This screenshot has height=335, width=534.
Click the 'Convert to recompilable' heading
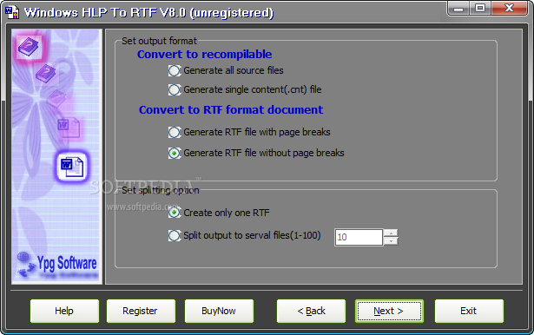click(204, 55)
